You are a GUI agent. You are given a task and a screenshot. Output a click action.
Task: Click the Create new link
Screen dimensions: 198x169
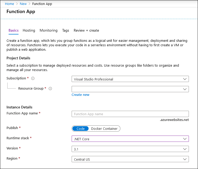click(x=81, y=95)
